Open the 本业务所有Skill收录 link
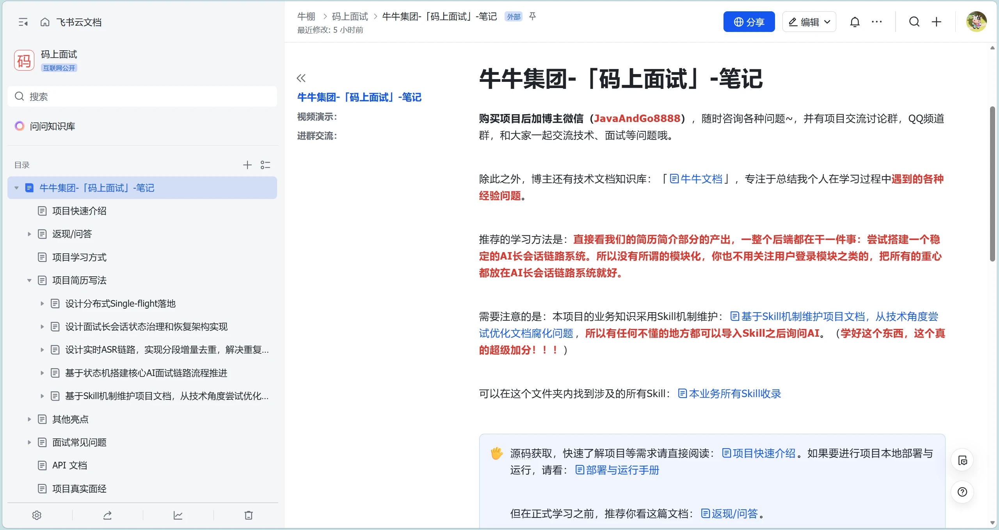The height and width of the screenshot is (530, 999). [x=729, y=394]
